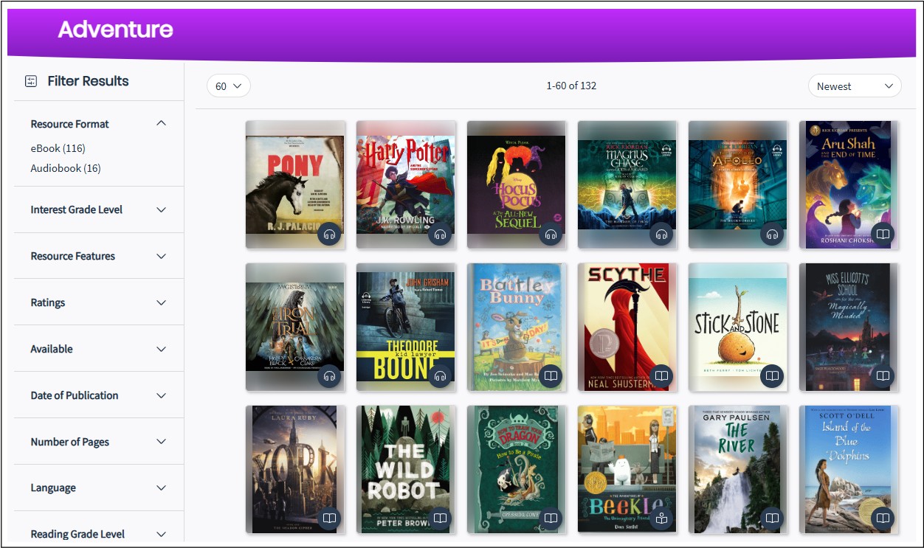Expand the Date of Publication filter
Viewport: 924px width, 548px height.
pos(162,395)
